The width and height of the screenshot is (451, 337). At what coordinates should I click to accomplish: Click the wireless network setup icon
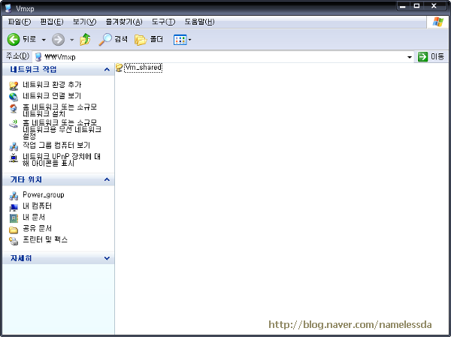point(14,124)
